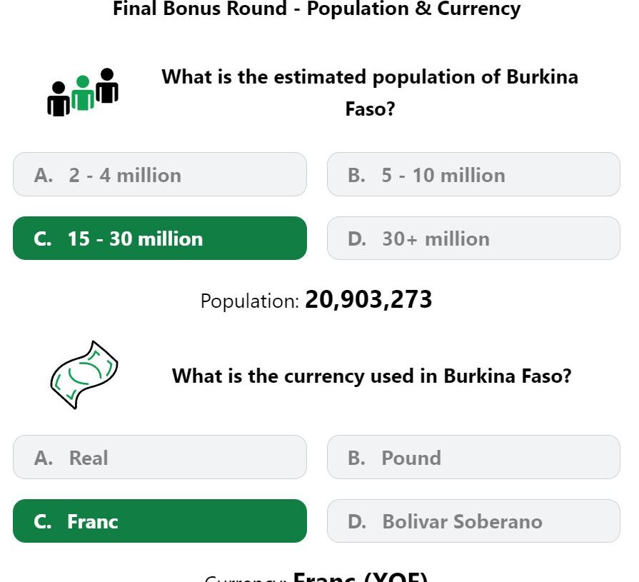Click the Burkina Faso population question text
The width and height of the screenshot is (639, 582).
click(x=370, y=93)
